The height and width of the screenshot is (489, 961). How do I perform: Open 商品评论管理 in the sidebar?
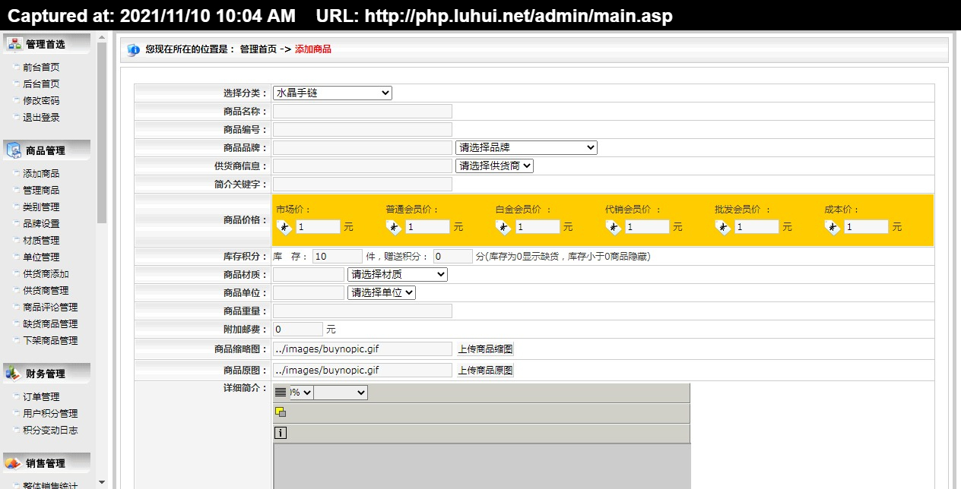[50, 308]
